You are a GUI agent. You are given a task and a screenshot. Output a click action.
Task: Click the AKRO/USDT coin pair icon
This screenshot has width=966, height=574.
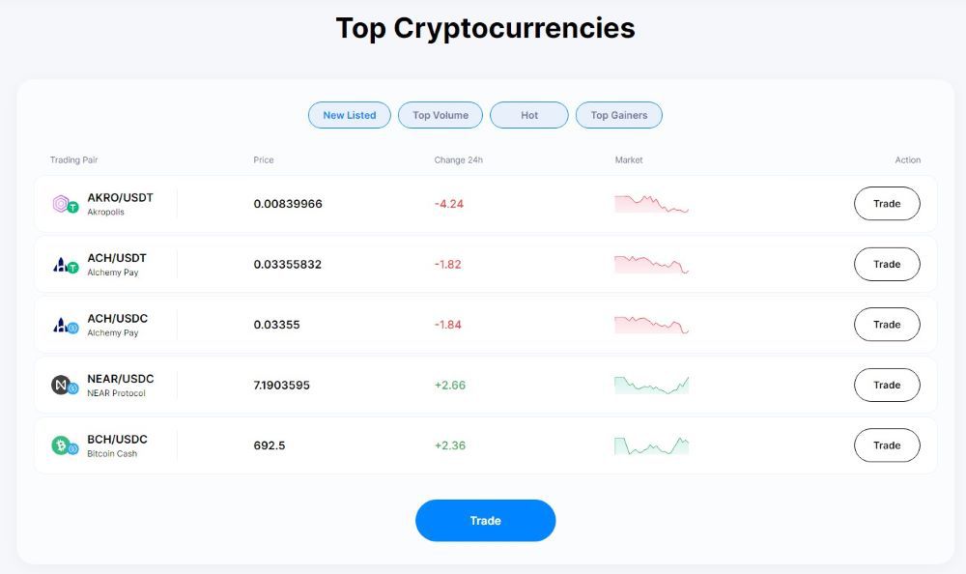coord(65,204)
